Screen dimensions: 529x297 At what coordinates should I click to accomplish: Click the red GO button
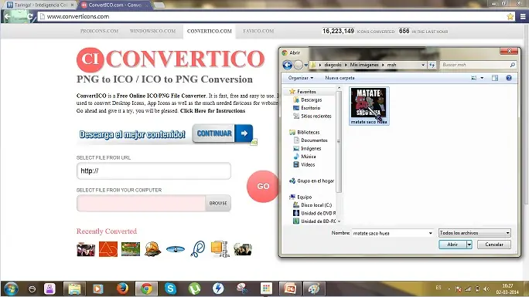263,187
